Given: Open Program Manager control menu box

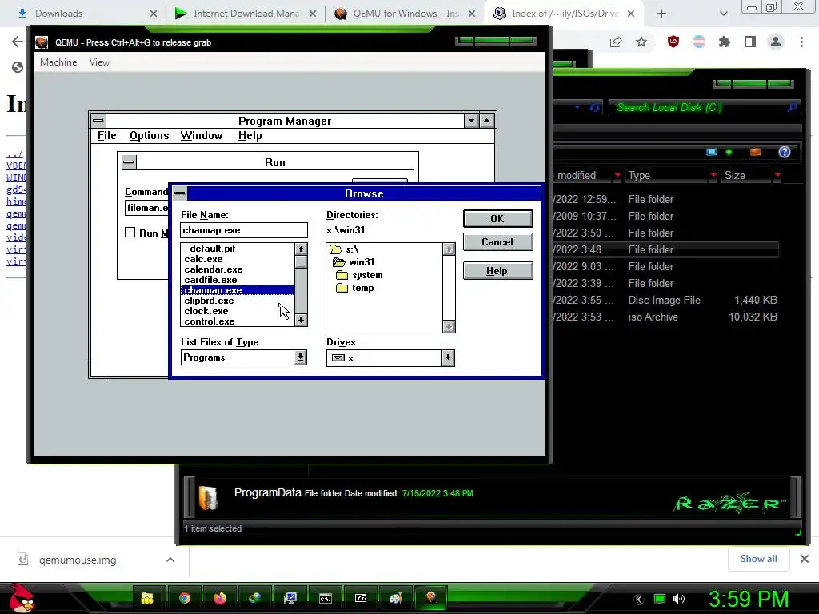Looking at the screenshot, I should pyautogui.click(x=98, y=120).
